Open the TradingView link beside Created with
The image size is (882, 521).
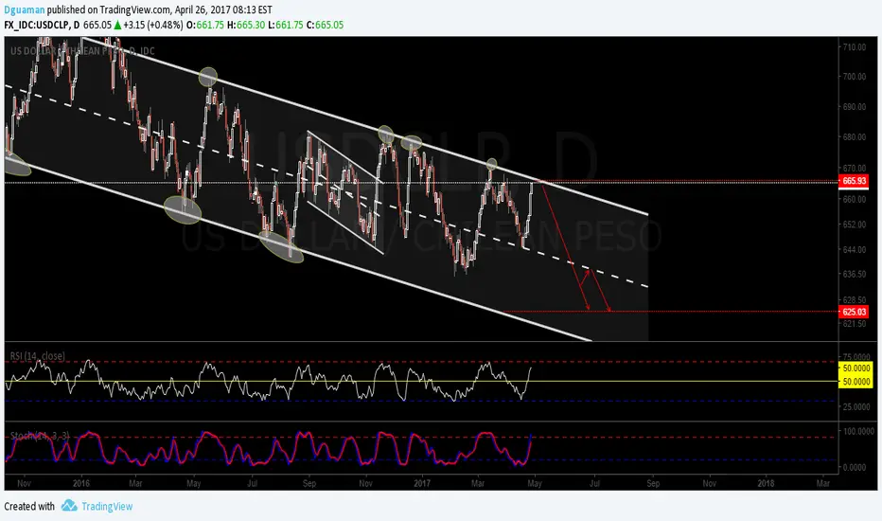click(107, 507)
